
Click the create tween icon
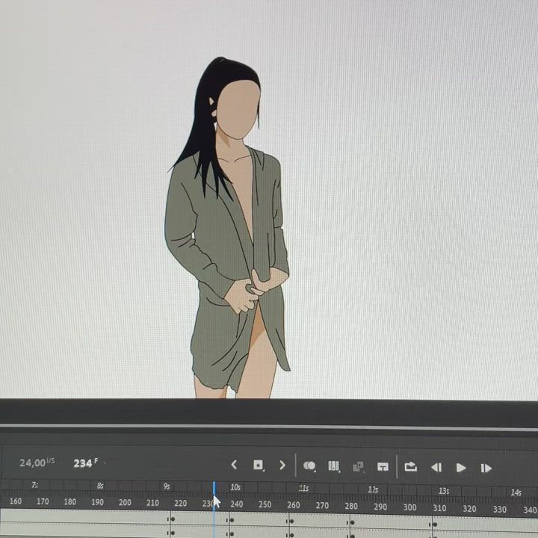tap(358, 466)
